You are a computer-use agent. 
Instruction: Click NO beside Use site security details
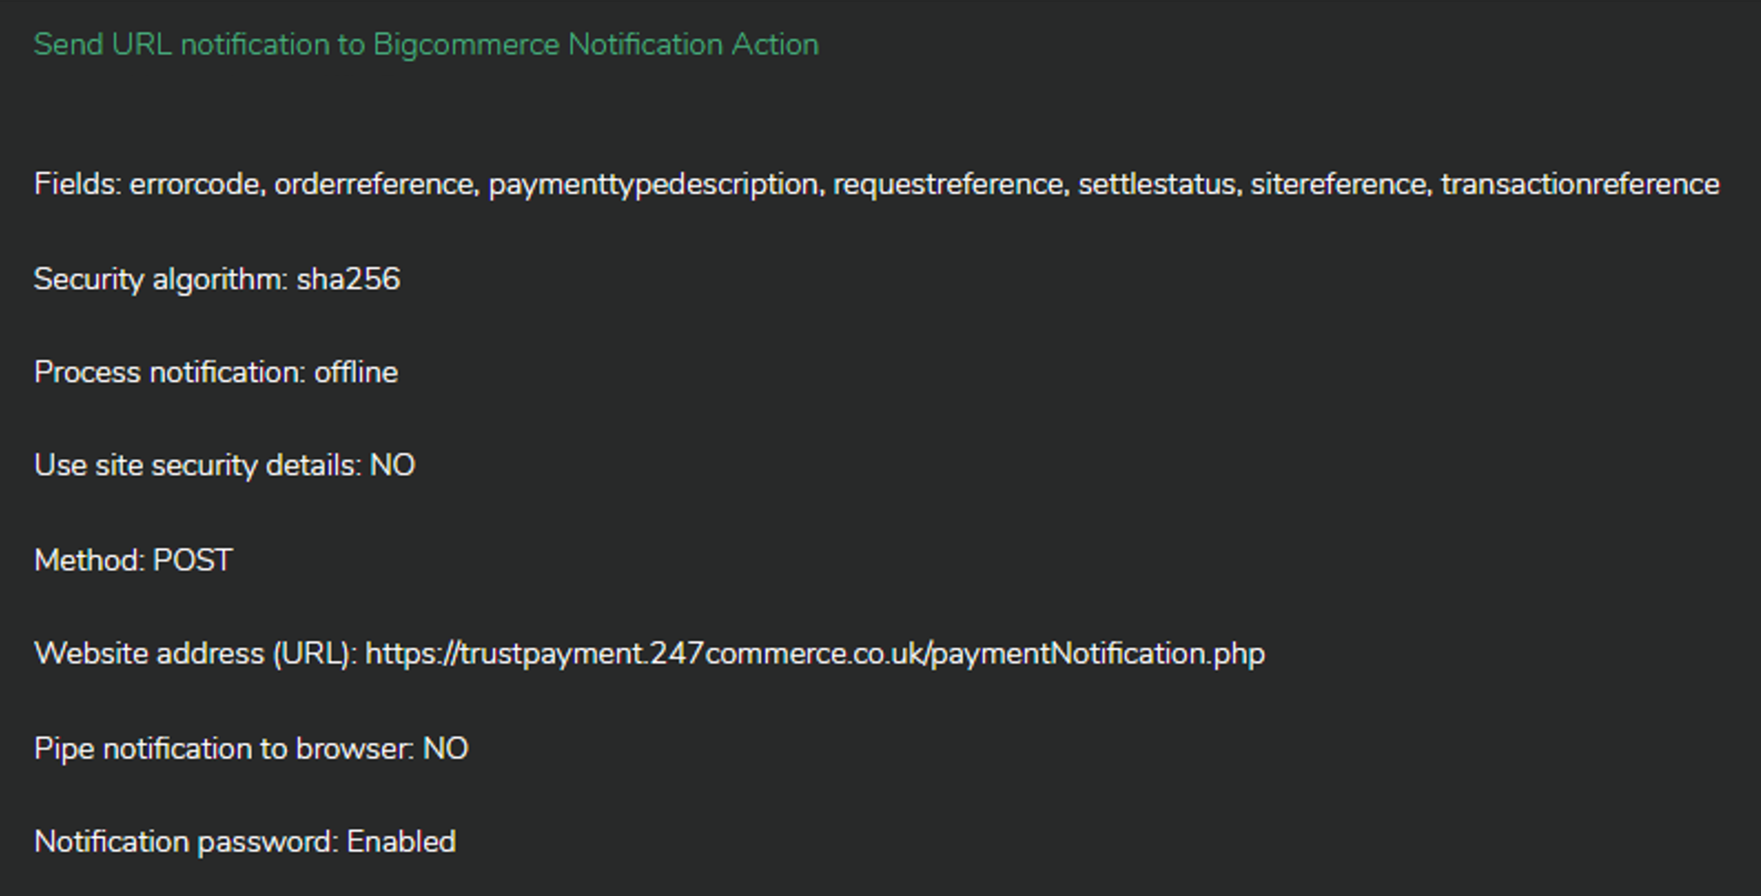point(393,466)
